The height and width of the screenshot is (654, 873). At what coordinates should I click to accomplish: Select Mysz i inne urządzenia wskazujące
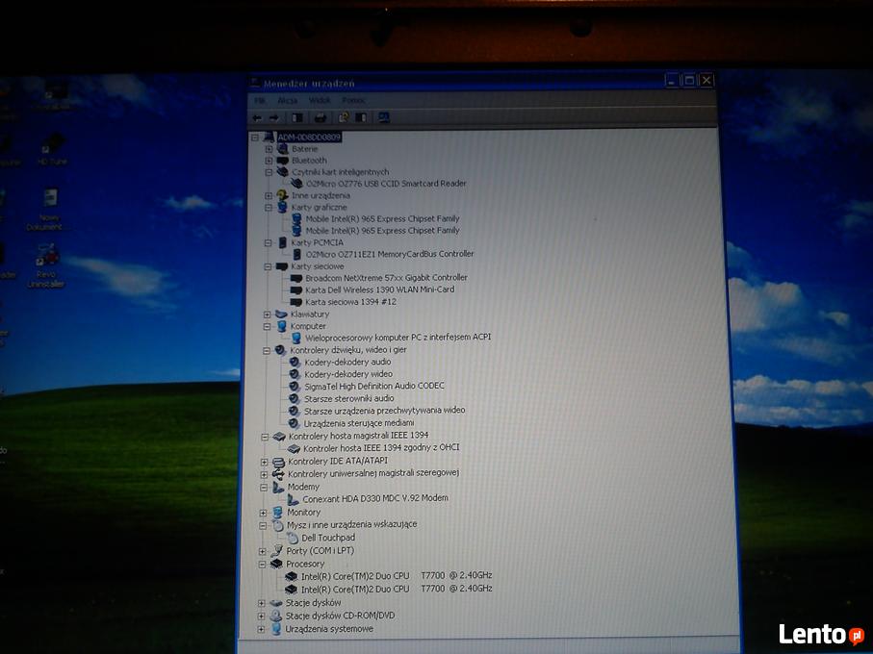[351, 525]
